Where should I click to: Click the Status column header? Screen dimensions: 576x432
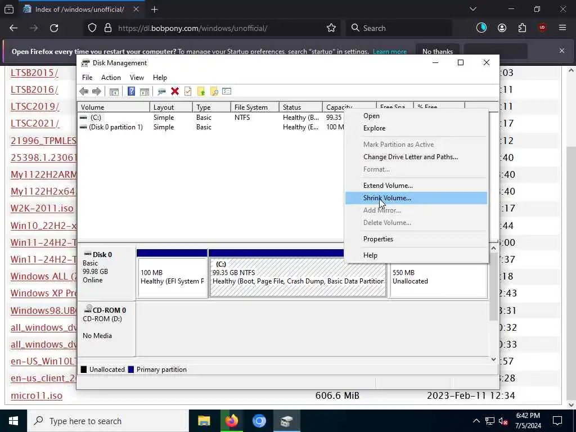pos(300,107)
